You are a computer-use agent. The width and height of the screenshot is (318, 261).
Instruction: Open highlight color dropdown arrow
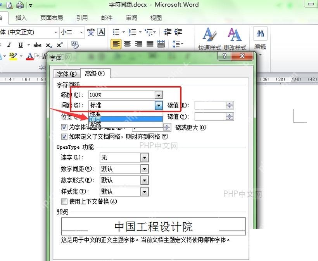click(x=21, y=56)
